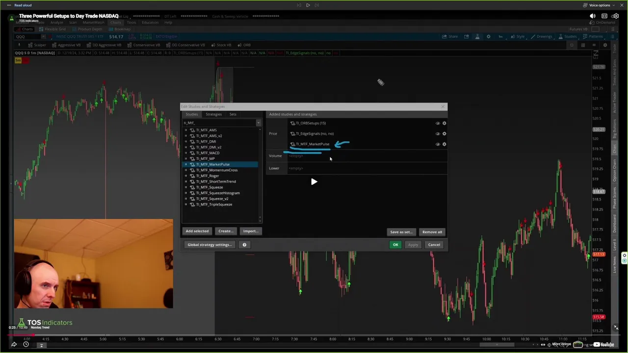Expand the TI_MTF_Roger study entry
The width and height of the screenshot is (628, 353).
(186, 176)
